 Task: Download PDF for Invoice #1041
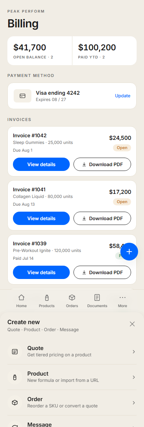(x=102, y=218)
